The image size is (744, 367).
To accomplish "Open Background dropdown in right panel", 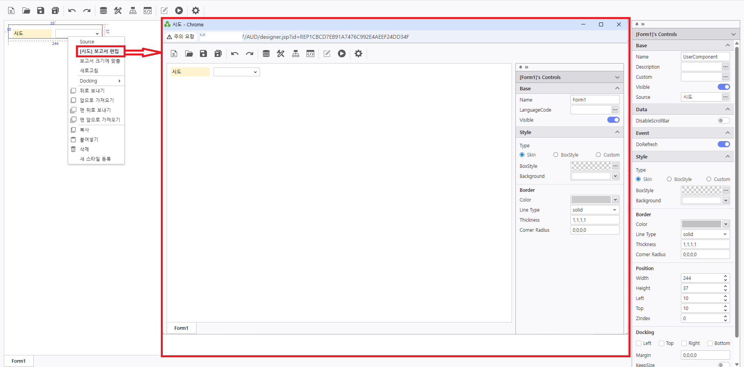I will click(x=726, y=200).
